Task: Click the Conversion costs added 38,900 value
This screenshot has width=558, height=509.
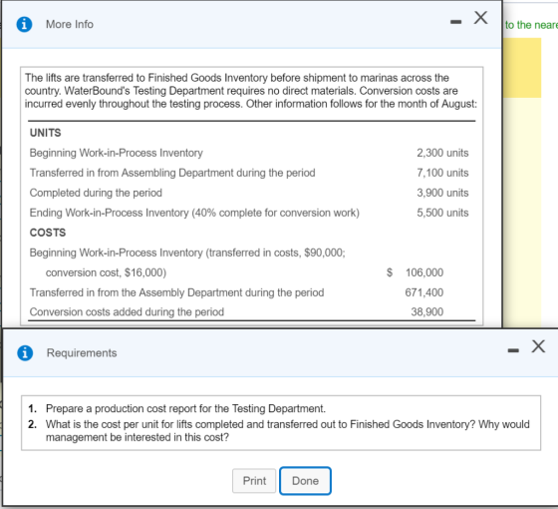Action: (427, 311)
